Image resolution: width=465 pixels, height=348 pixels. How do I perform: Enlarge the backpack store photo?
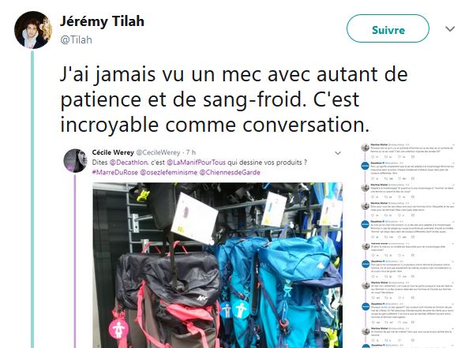coord(218,265)
